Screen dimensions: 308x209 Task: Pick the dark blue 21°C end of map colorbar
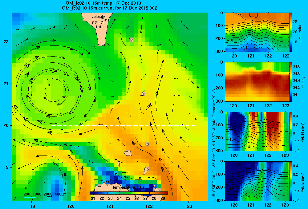click(92, 193)
